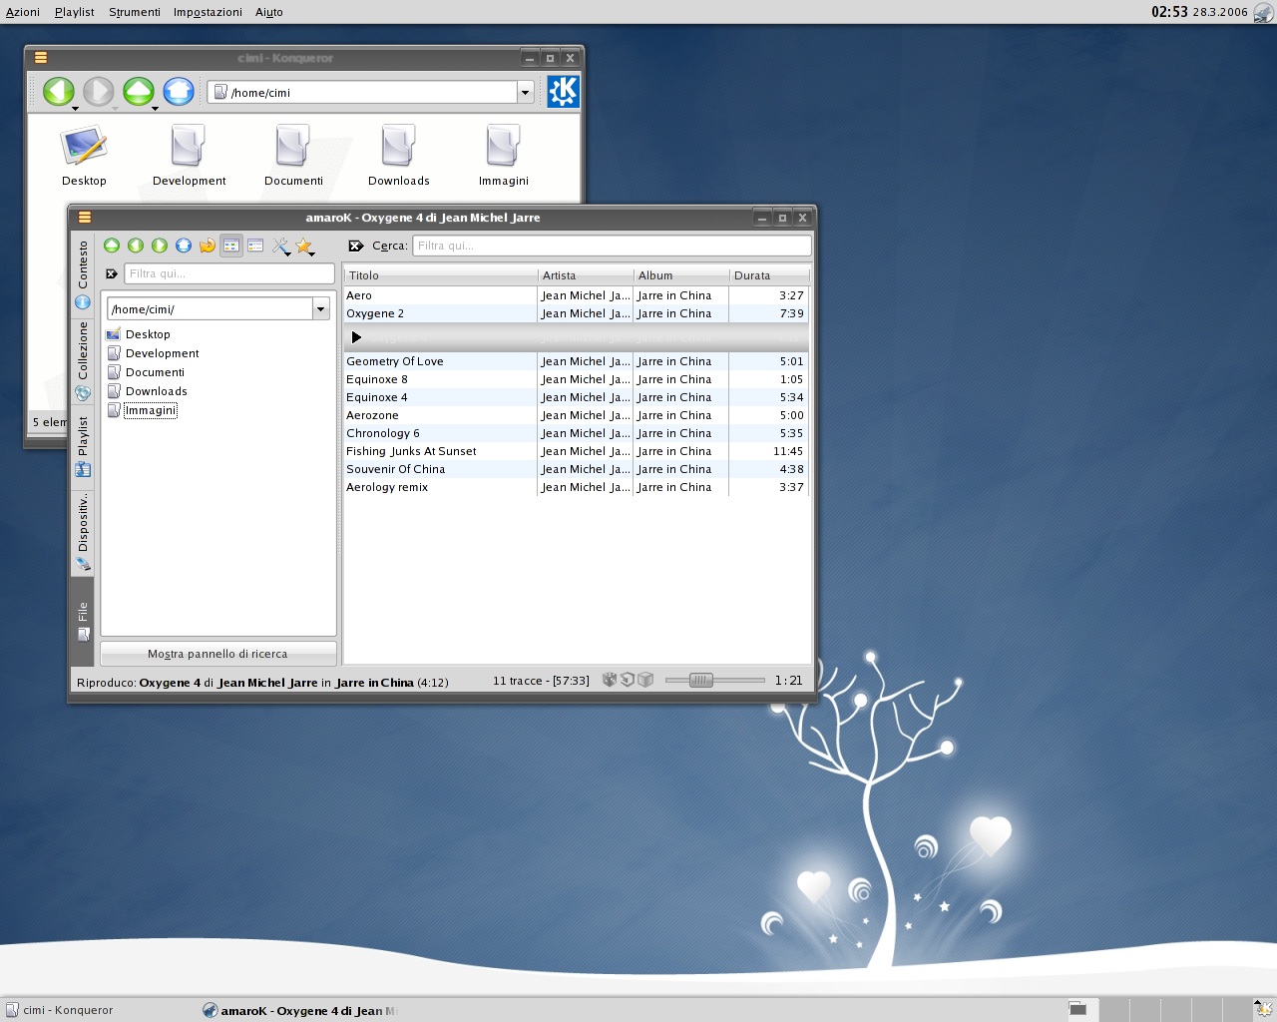The image size is (1277, 1022).
Task: Click the Cerca playlist search field
Action: click(612, 246)
